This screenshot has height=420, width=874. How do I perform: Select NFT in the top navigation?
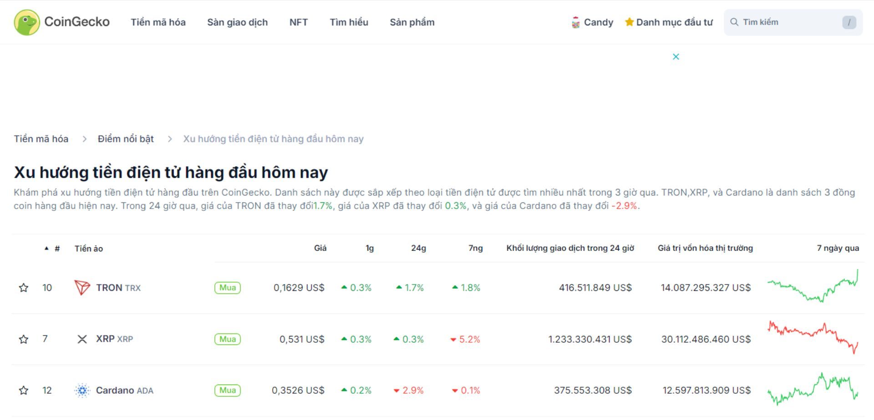pos(298,22)
